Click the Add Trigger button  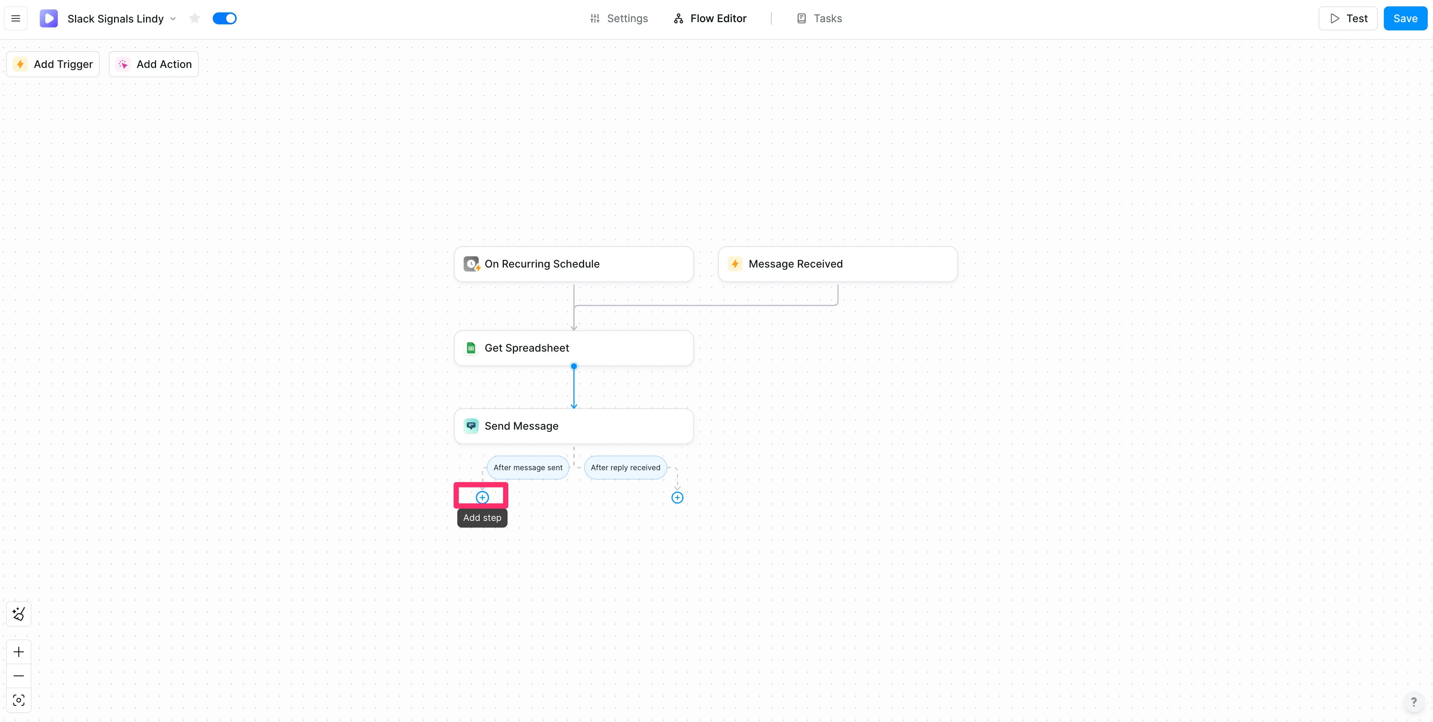(53, 64)
